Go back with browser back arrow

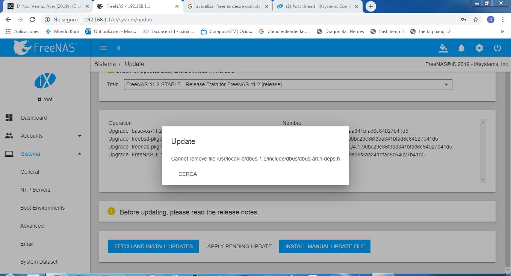[8, 19]
